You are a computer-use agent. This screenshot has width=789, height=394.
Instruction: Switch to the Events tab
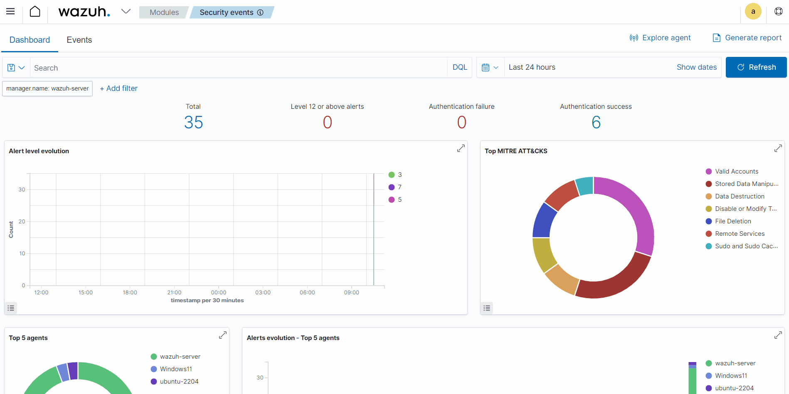tap(79, 40)
